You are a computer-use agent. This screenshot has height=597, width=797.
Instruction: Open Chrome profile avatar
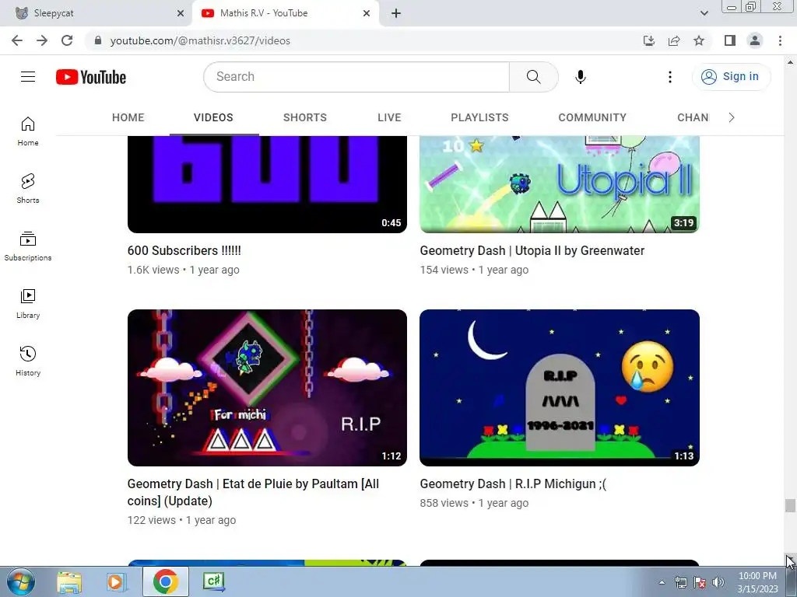point(755,40)
